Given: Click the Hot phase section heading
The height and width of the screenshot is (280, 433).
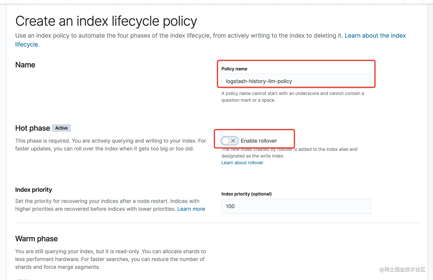Looking at the screenshot, I should click(33, 128).
